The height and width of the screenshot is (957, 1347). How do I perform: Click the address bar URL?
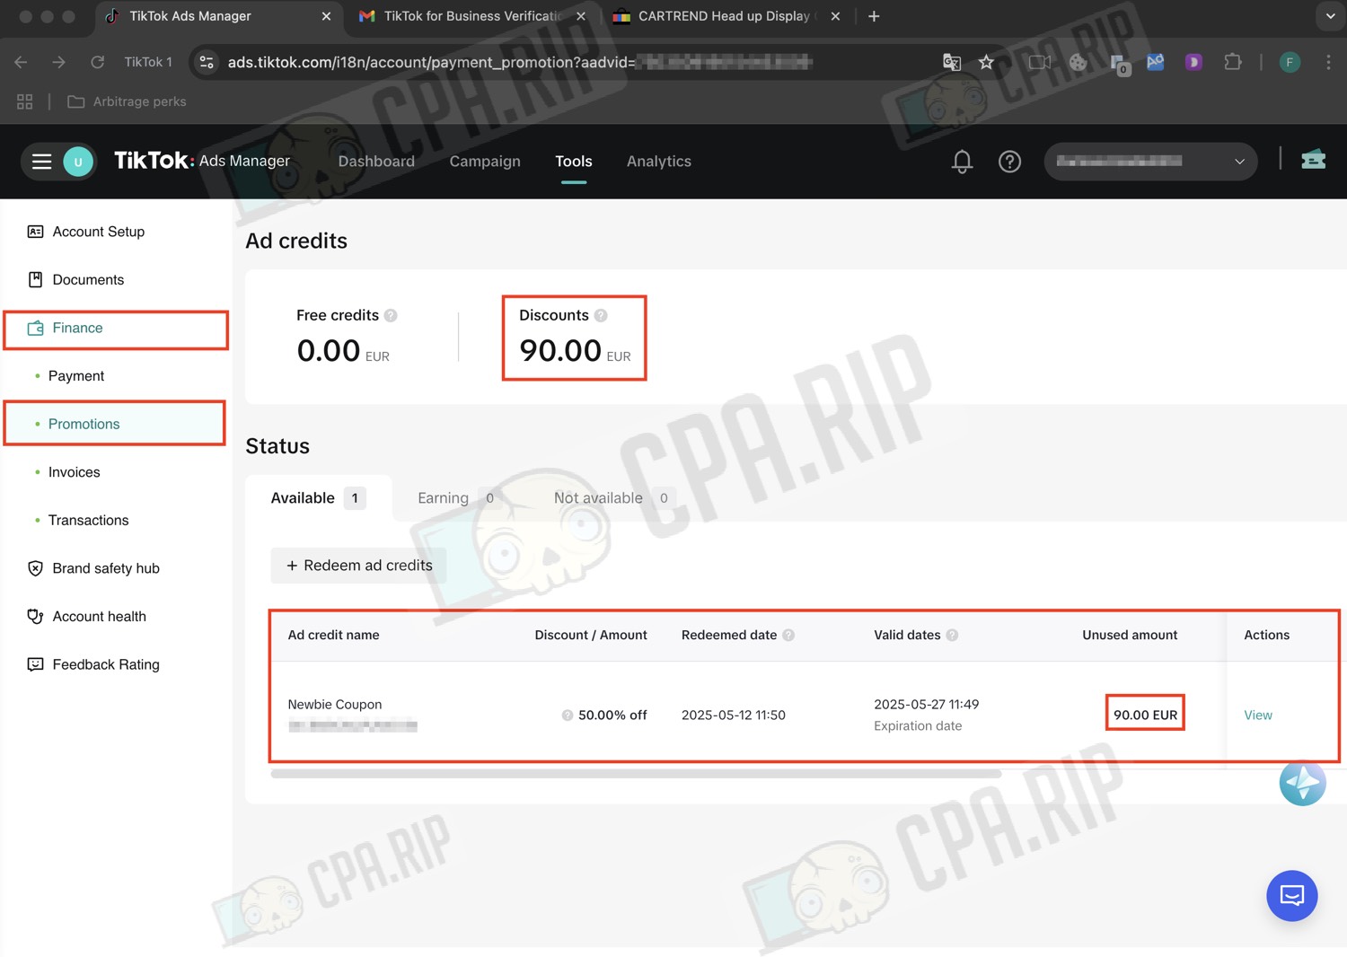click(x=521, y=62)
